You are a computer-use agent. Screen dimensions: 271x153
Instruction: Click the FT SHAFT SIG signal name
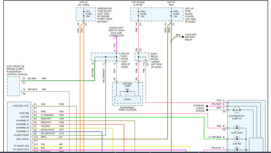tap(21, 146)
